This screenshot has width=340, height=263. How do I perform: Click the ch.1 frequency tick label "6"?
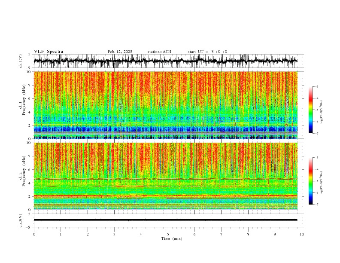click(x=30, y=98)
